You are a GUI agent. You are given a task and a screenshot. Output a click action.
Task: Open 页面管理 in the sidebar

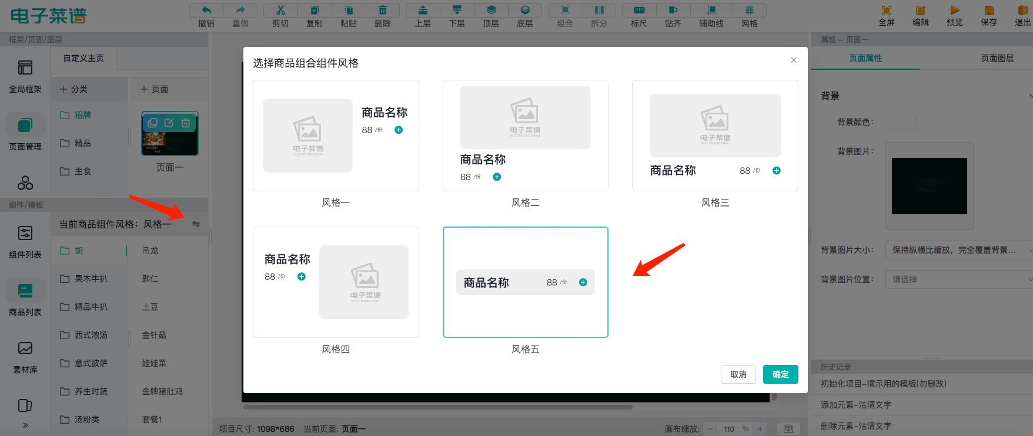click(25, 133)
